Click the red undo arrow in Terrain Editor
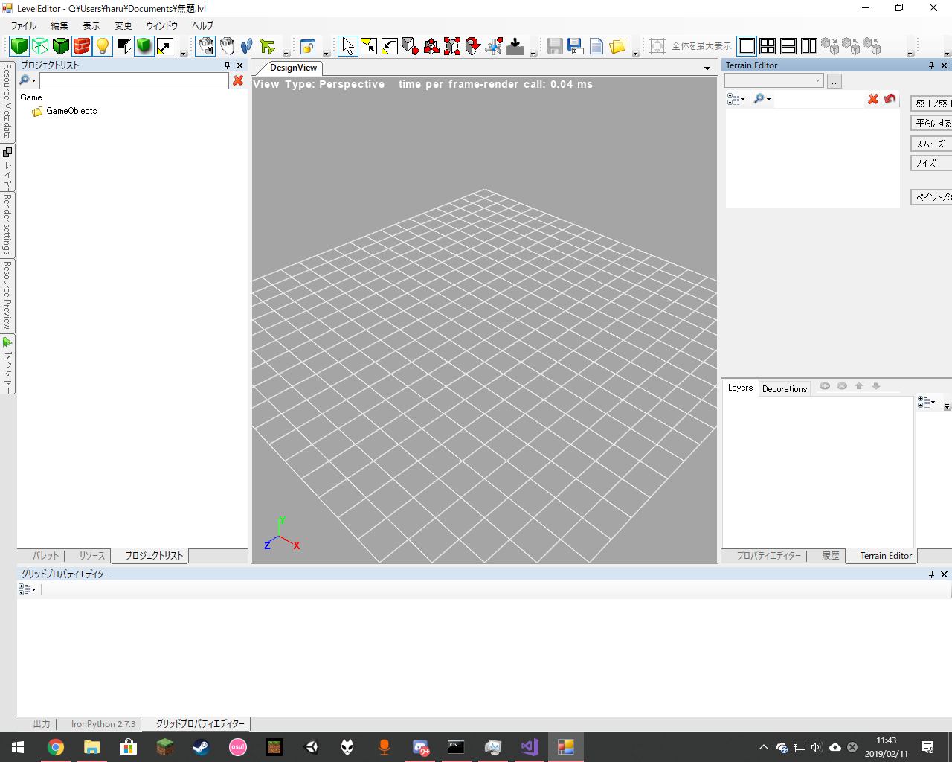 [890, 99]
